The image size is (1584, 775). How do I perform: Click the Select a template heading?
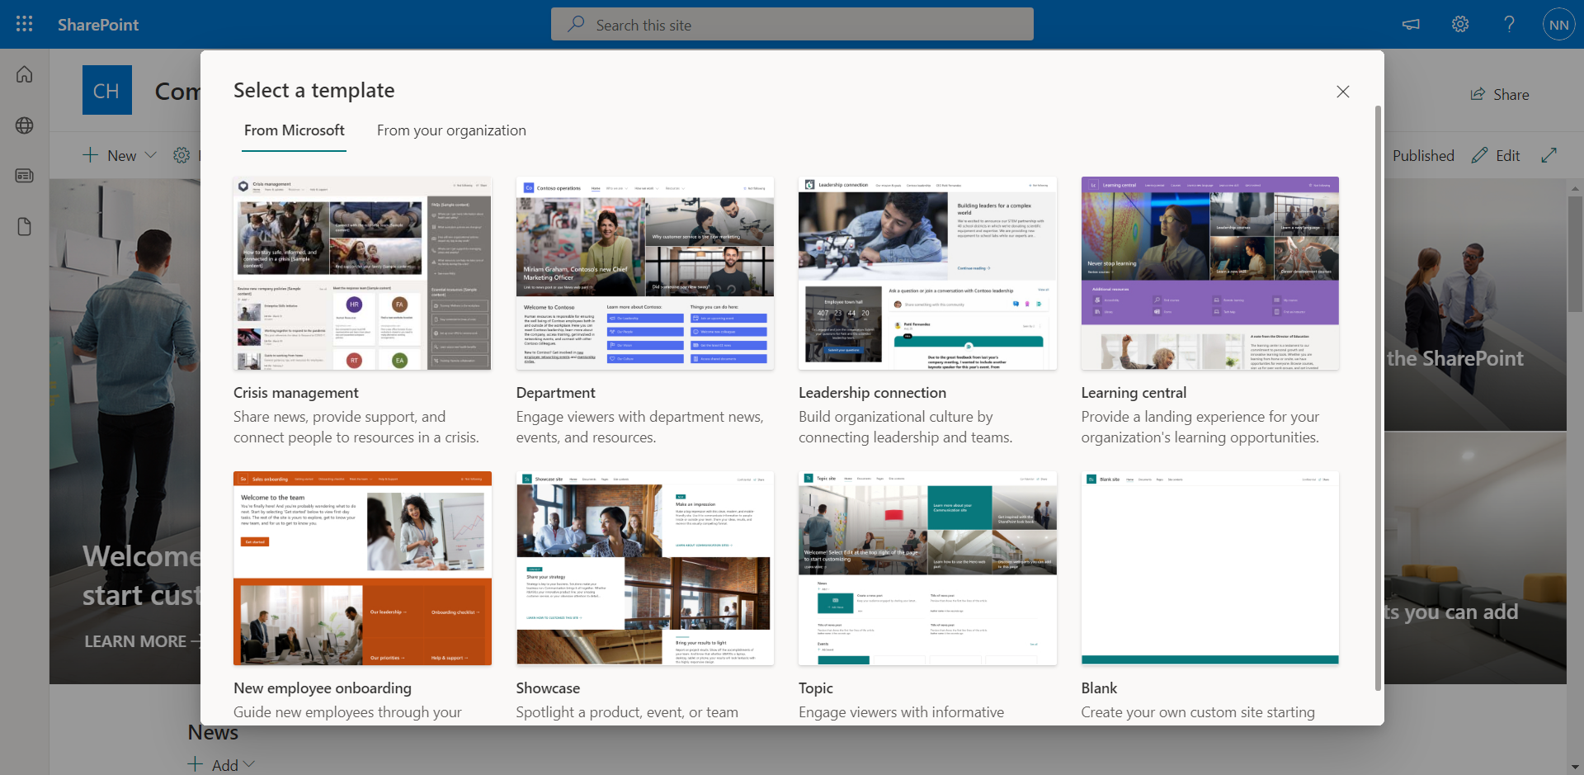pos(314,90)
